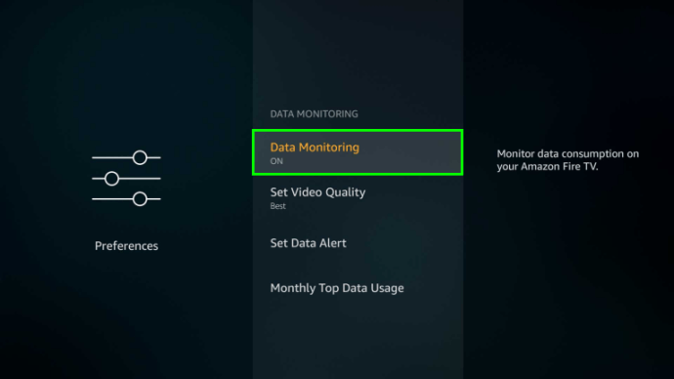Screen dimensions: 674x379
Task: Click the top slider knob in Preferences icon
Action: 140,157
